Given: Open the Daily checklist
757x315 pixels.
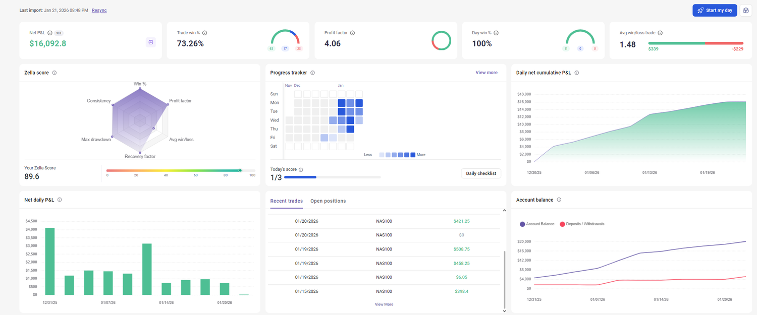Looking at the screenshot, I should (x=480, y=173).
